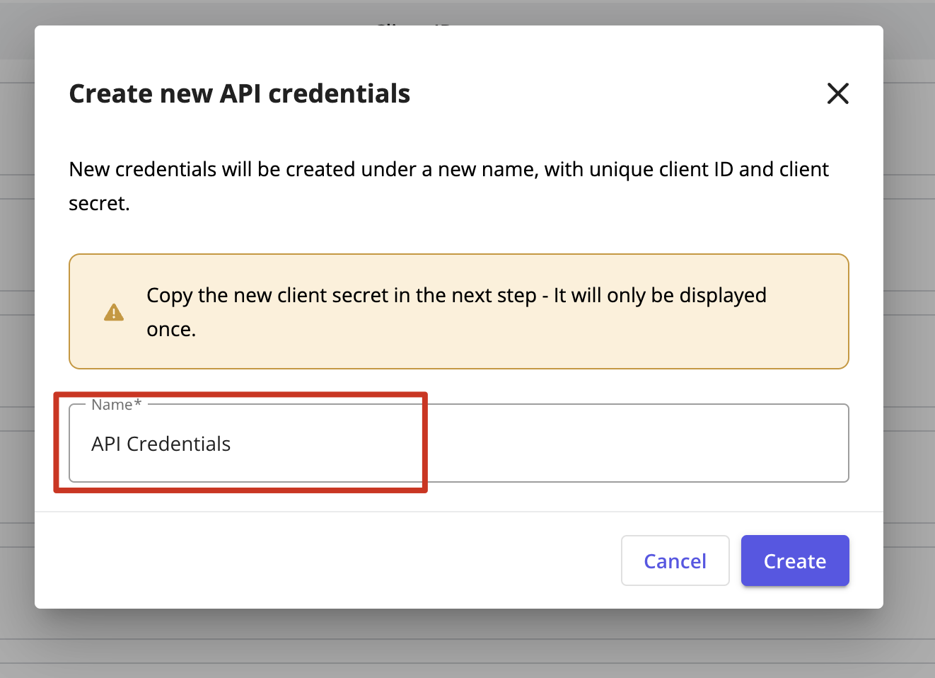Click the 'Create new API credentials' heading
The height and width of the screenshot is (678, 935).
[x=240, y=93]
